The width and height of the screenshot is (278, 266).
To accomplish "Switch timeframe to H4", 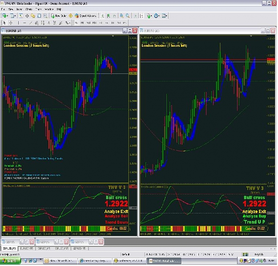I will click(107, 23).
